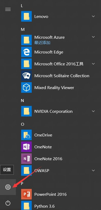The height and width of the screenshot is (210, 101).
Task: Expand the Microsoft Office 2016工具 chevron
Action: pyautogui.click(x=93, y=64)
